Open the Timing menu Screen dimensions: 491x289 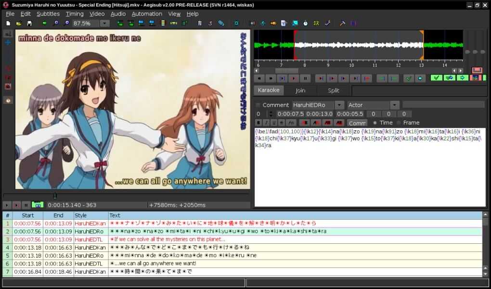click(x=75, y=14)
